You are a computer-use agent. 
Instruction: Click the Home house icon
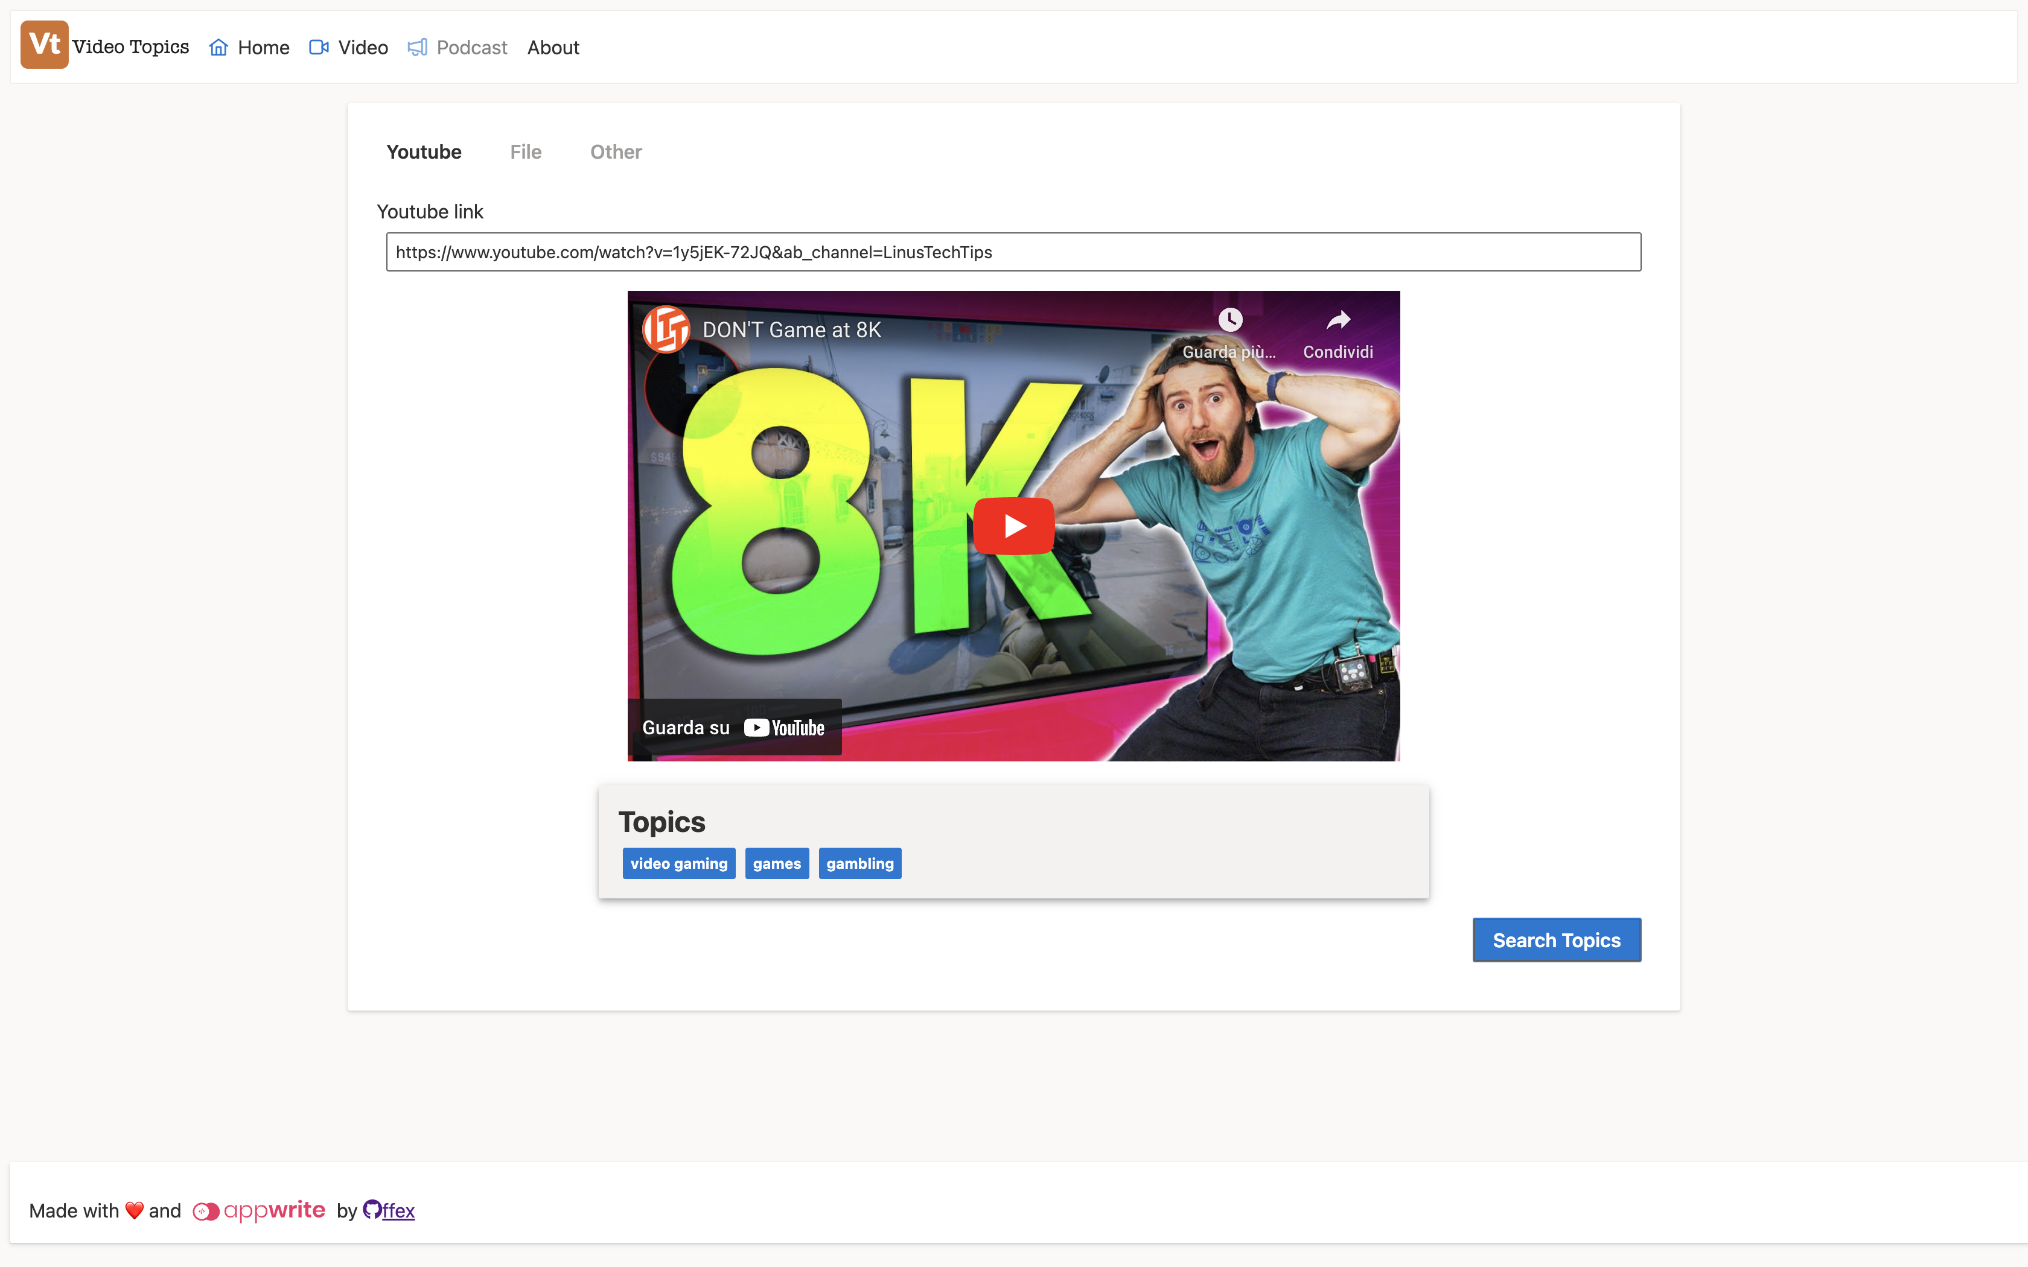[x=218, y=48]
